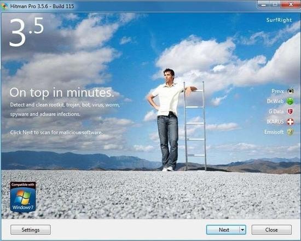The height and width of the screenshot is (241, 301).
Task: Click the Compatible with Windows 7 badge
Action: [x=23, y=197]
